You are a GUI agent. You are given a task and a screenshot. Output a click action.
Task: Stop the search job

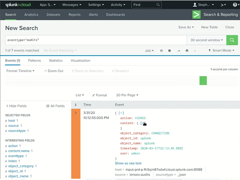pos(169,50)
